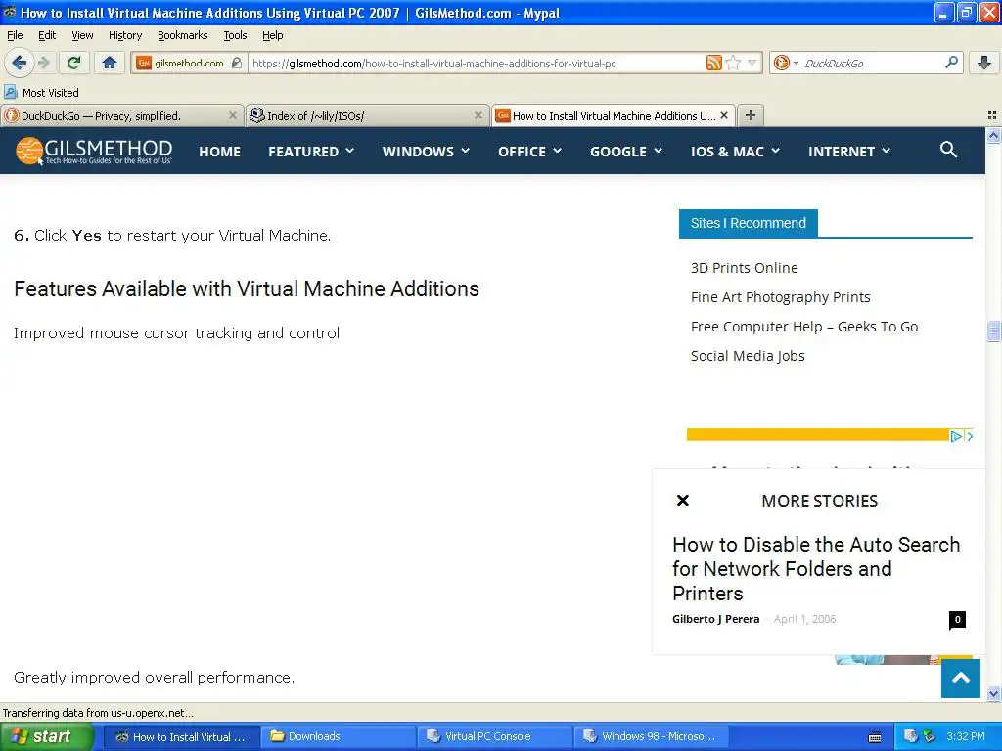The image size is (1002, 751).
Task: Click the comment count badge showing 0
Action: click(x=957, y=619)
